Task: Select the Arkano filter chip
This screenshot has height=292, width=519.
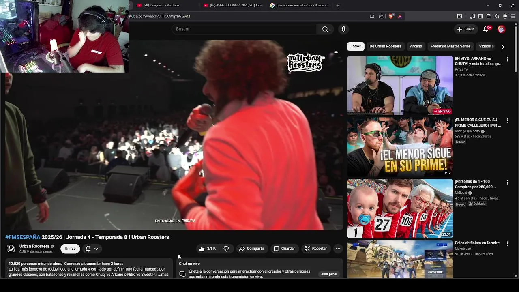Action: 416,46
